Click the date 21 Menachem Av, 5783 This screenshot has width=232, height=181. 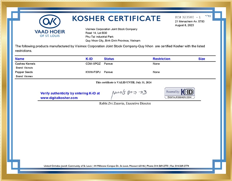point(190,21)
